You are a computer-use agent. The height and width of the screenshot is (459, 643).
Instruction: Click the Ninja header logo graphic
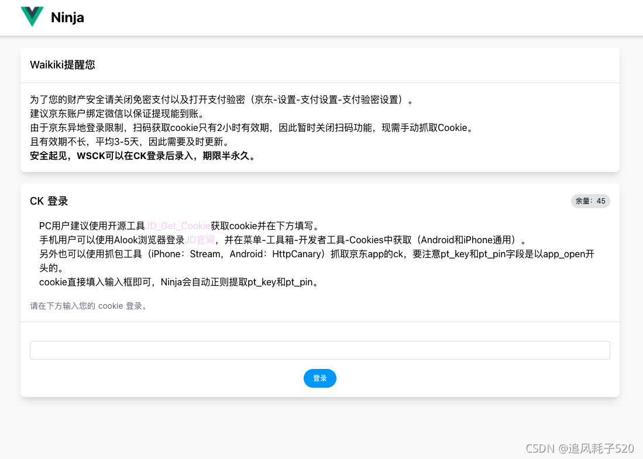32,16
